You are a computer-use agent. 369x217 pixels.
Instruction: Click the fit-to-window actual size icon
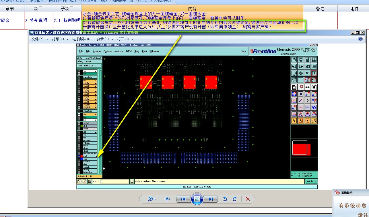[167, 199]
